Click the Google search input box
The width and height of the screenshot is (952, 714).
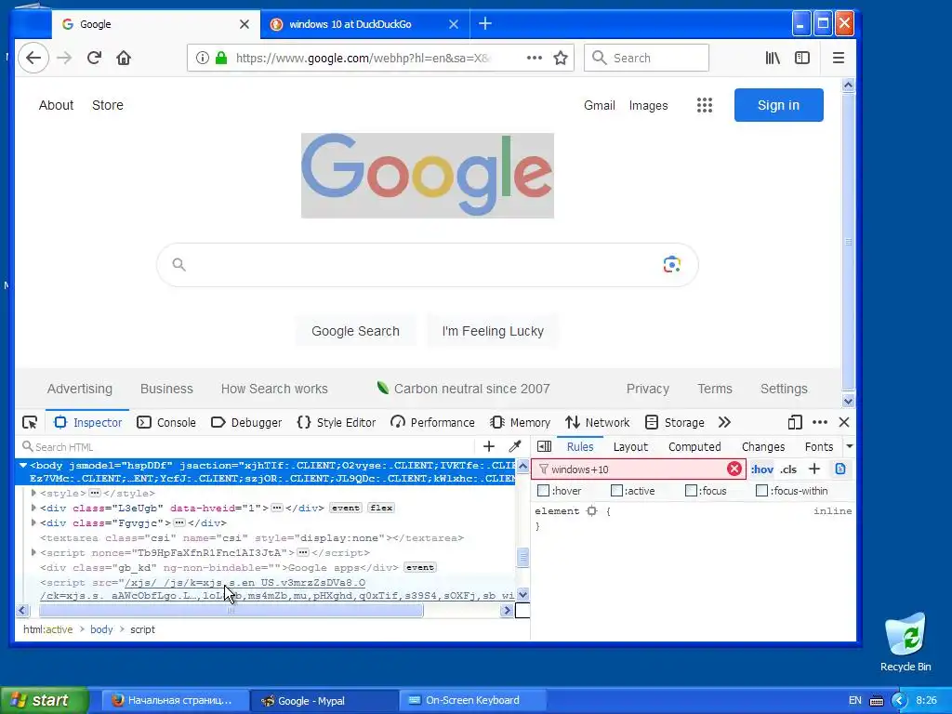pos(427,265)
